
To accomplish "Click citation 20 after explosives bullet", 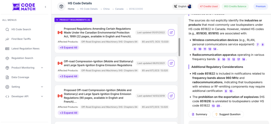I will pyautogui.click(x=218, y=106).
